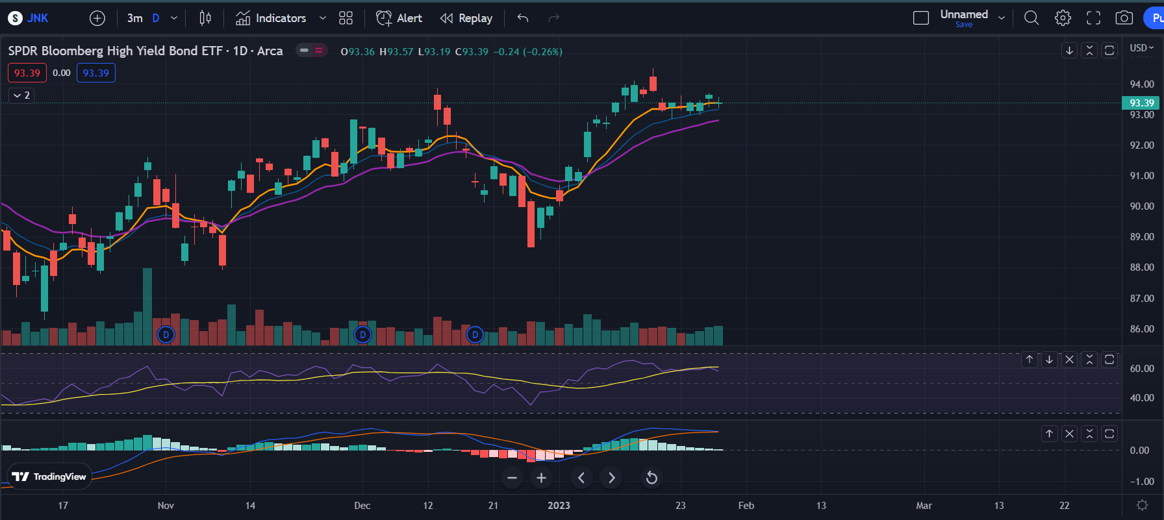Click the -0.24 (-0.26%) change value
Screen dimensions: 1164x520
tap(527, 52)
